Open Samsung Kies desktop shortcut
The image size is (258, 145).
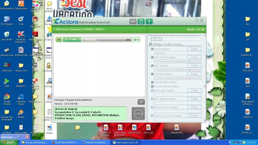(x=21, y=5)
